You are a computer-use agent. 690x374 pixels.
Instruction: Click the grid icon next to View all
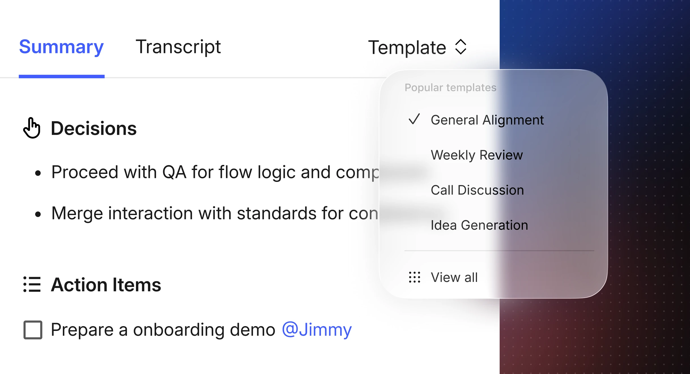pos(414,277)
